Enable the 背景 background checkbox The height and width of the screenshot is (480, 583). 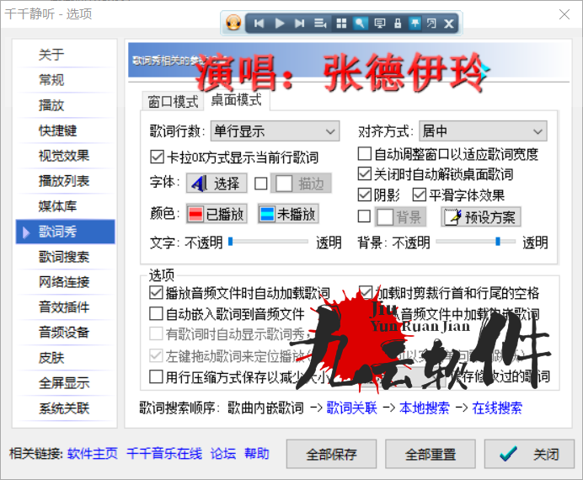[x=364, y=216]
